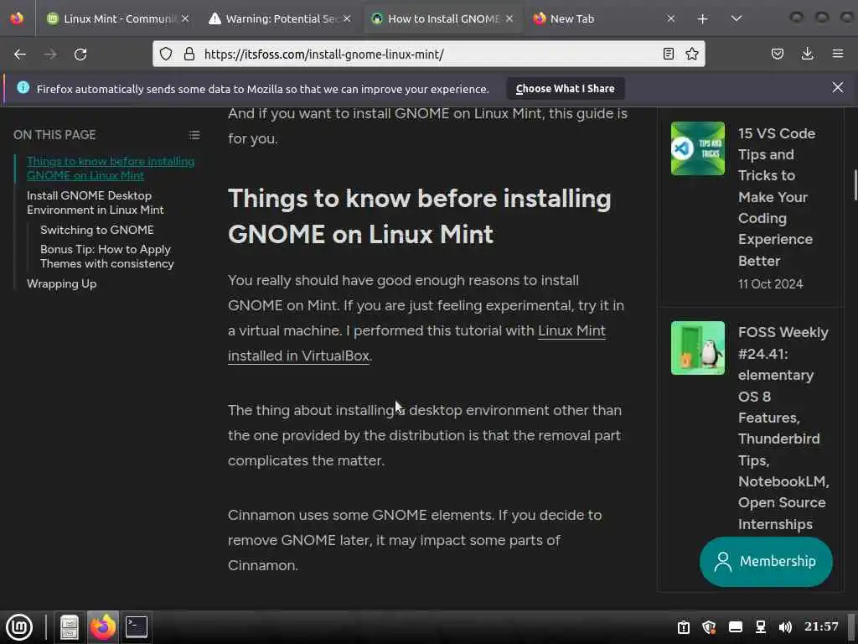Open FOSS Weekly #24.41 thumbnail image

698,348
